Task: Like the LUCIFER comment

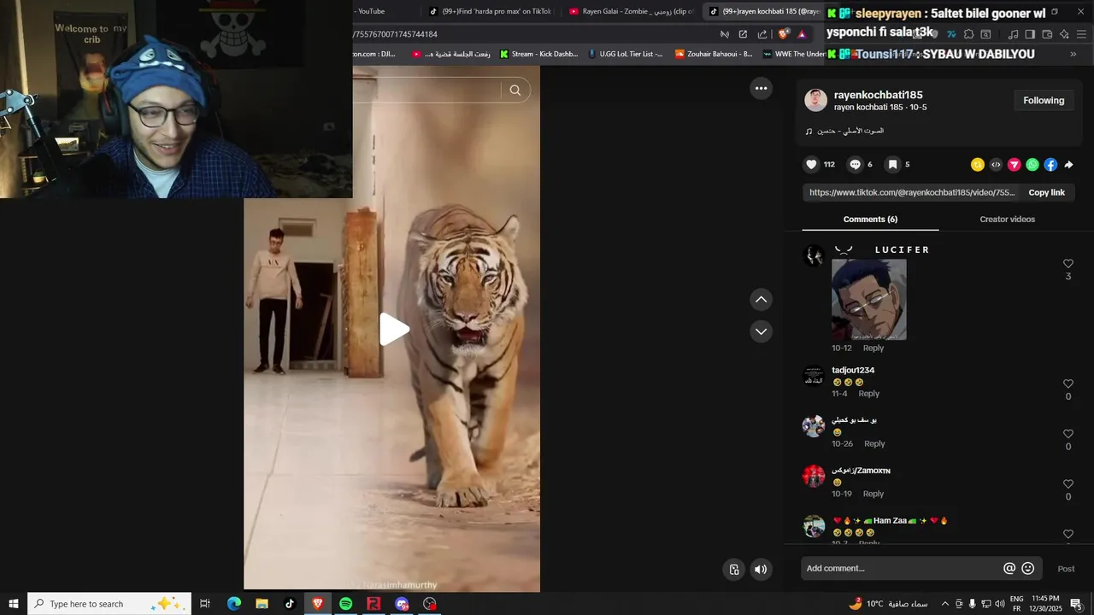Action: coord(1068,264)
